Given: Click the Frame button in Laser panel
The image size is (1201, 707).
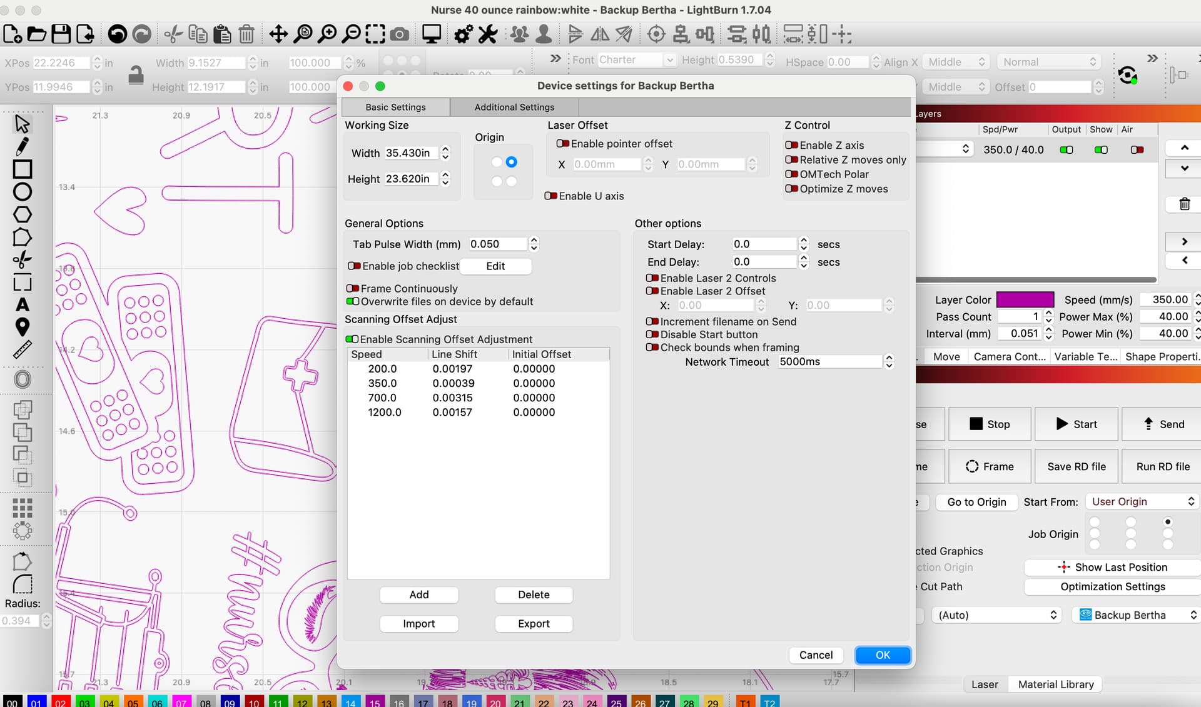Looking at the screenshot, I should click(989, 466).
